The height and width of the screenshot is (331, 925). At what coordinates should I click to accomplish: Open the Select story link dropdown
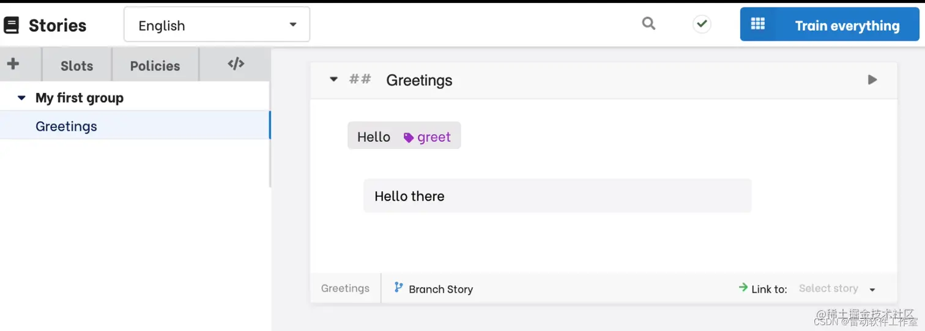coord(837,288)
